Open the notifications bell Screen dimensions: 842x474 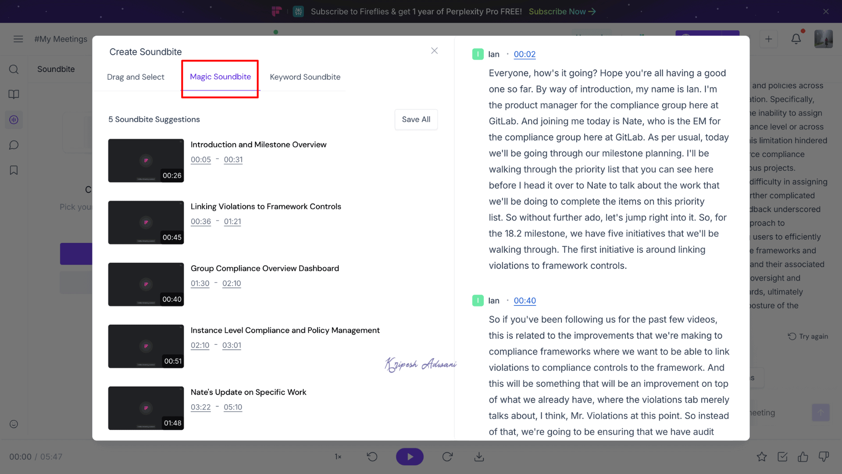click(x=796, y=39)
